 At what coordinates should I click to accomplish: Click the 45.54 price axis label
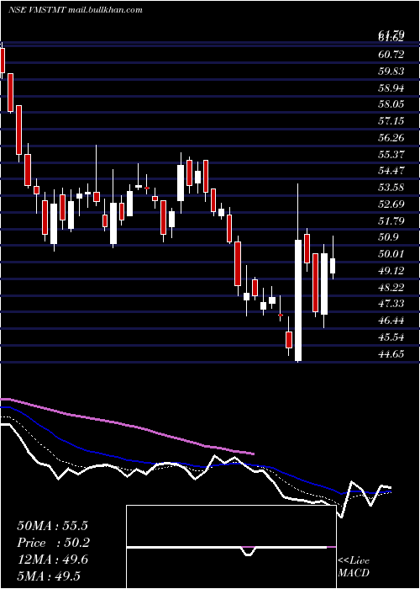(x=391, y=337)
